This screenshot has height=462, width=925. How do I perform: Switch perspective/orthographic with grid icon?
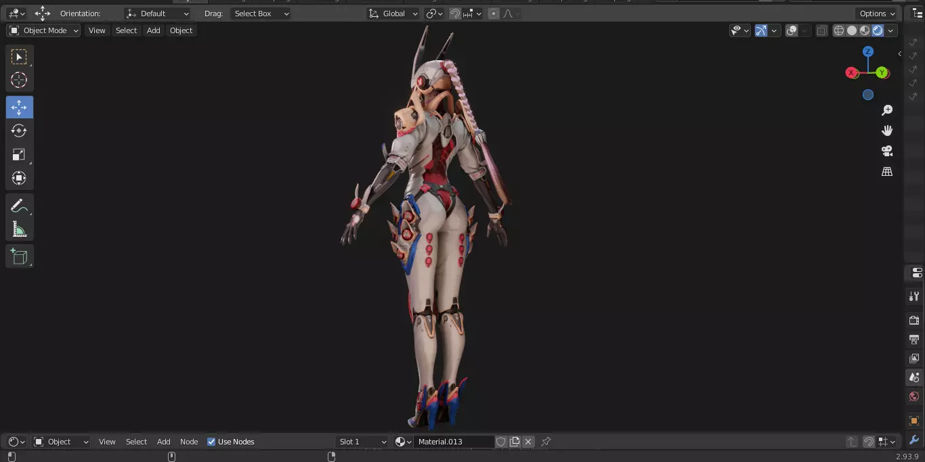(x=887, y=171)
